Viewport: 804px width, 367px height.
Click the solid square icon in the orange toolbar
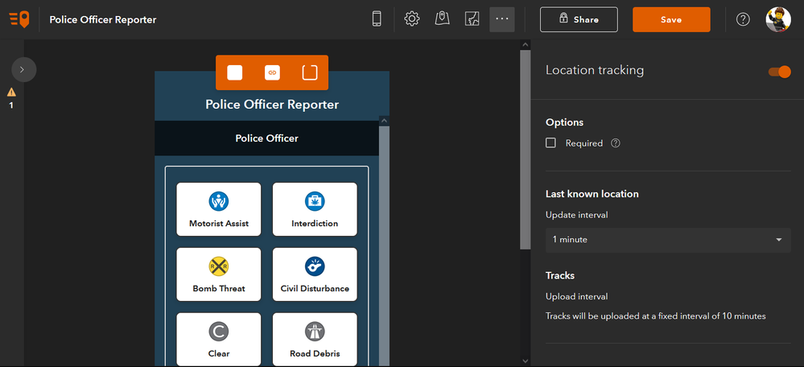(x=235, y=72)
